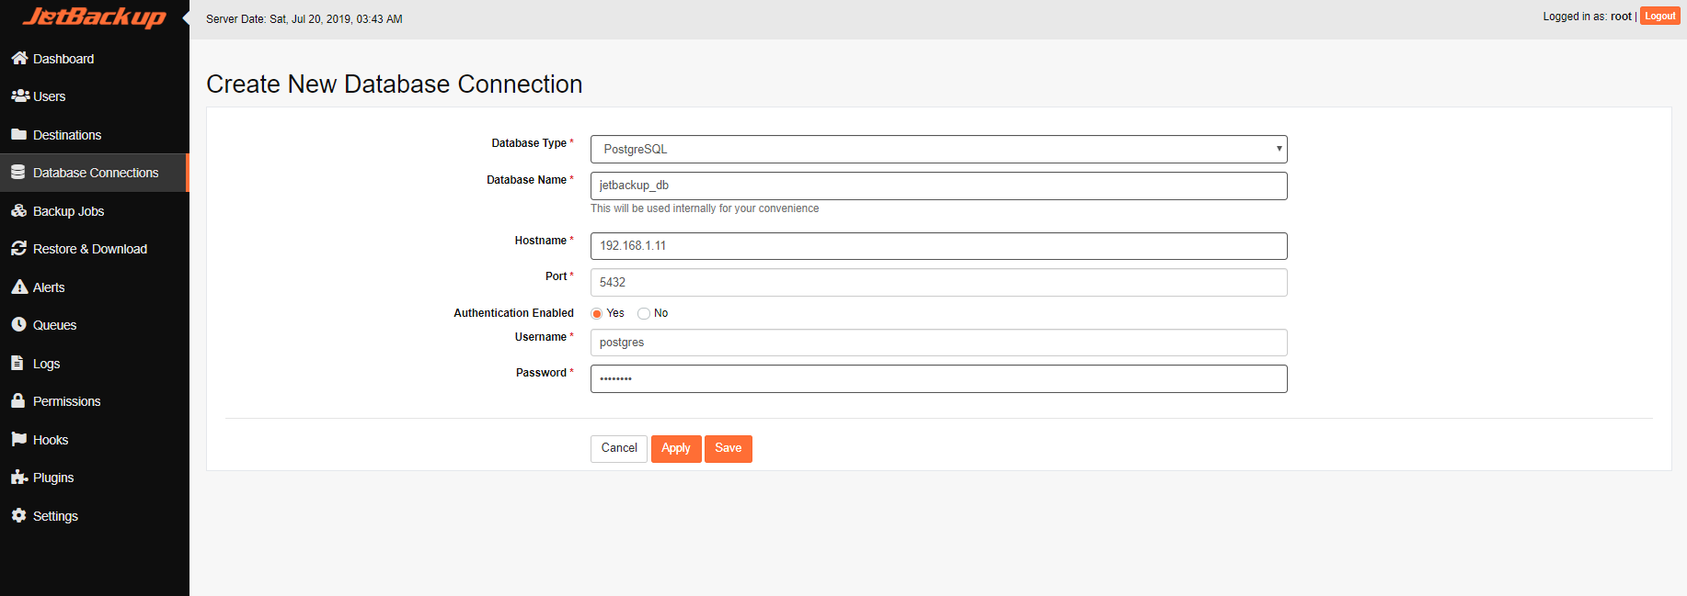Focus the Password field
This screenshot has width=1687, height=596.
click(x=938, y=378)
